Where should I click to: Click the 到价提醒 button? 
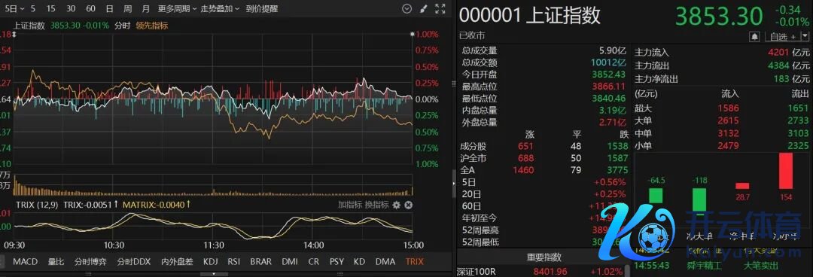pos(262,9)
